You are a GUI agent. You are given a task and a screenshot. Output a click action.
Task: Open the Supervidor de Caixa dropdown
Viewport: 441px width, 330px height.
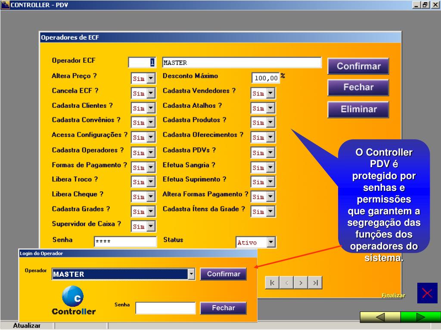click(x=151, y=226)
